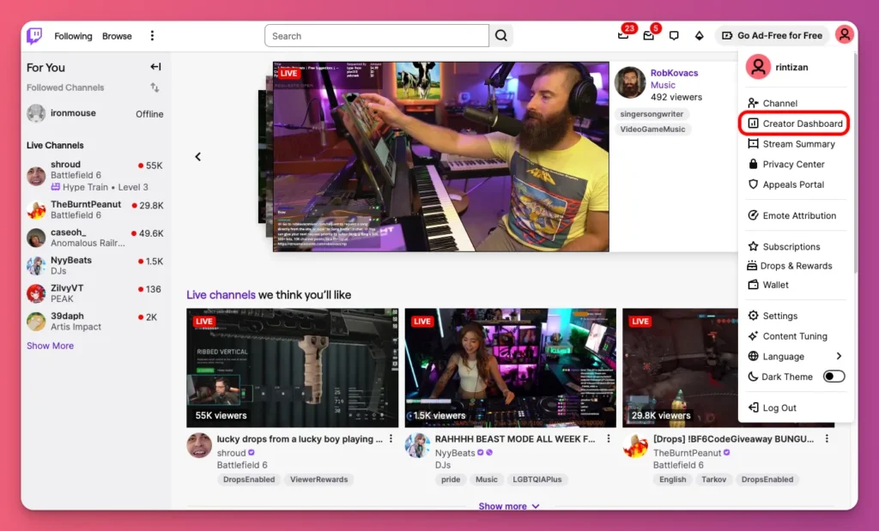Click Show More in sidebar
The width and height of the screenshot is (879, 531).
50,346
